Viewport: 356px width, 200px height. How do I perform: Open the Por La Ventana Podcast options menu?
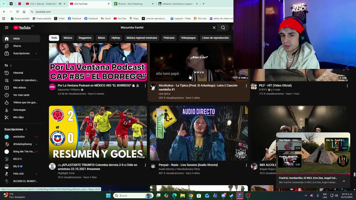pyautogui.click(x=145, y=86)
